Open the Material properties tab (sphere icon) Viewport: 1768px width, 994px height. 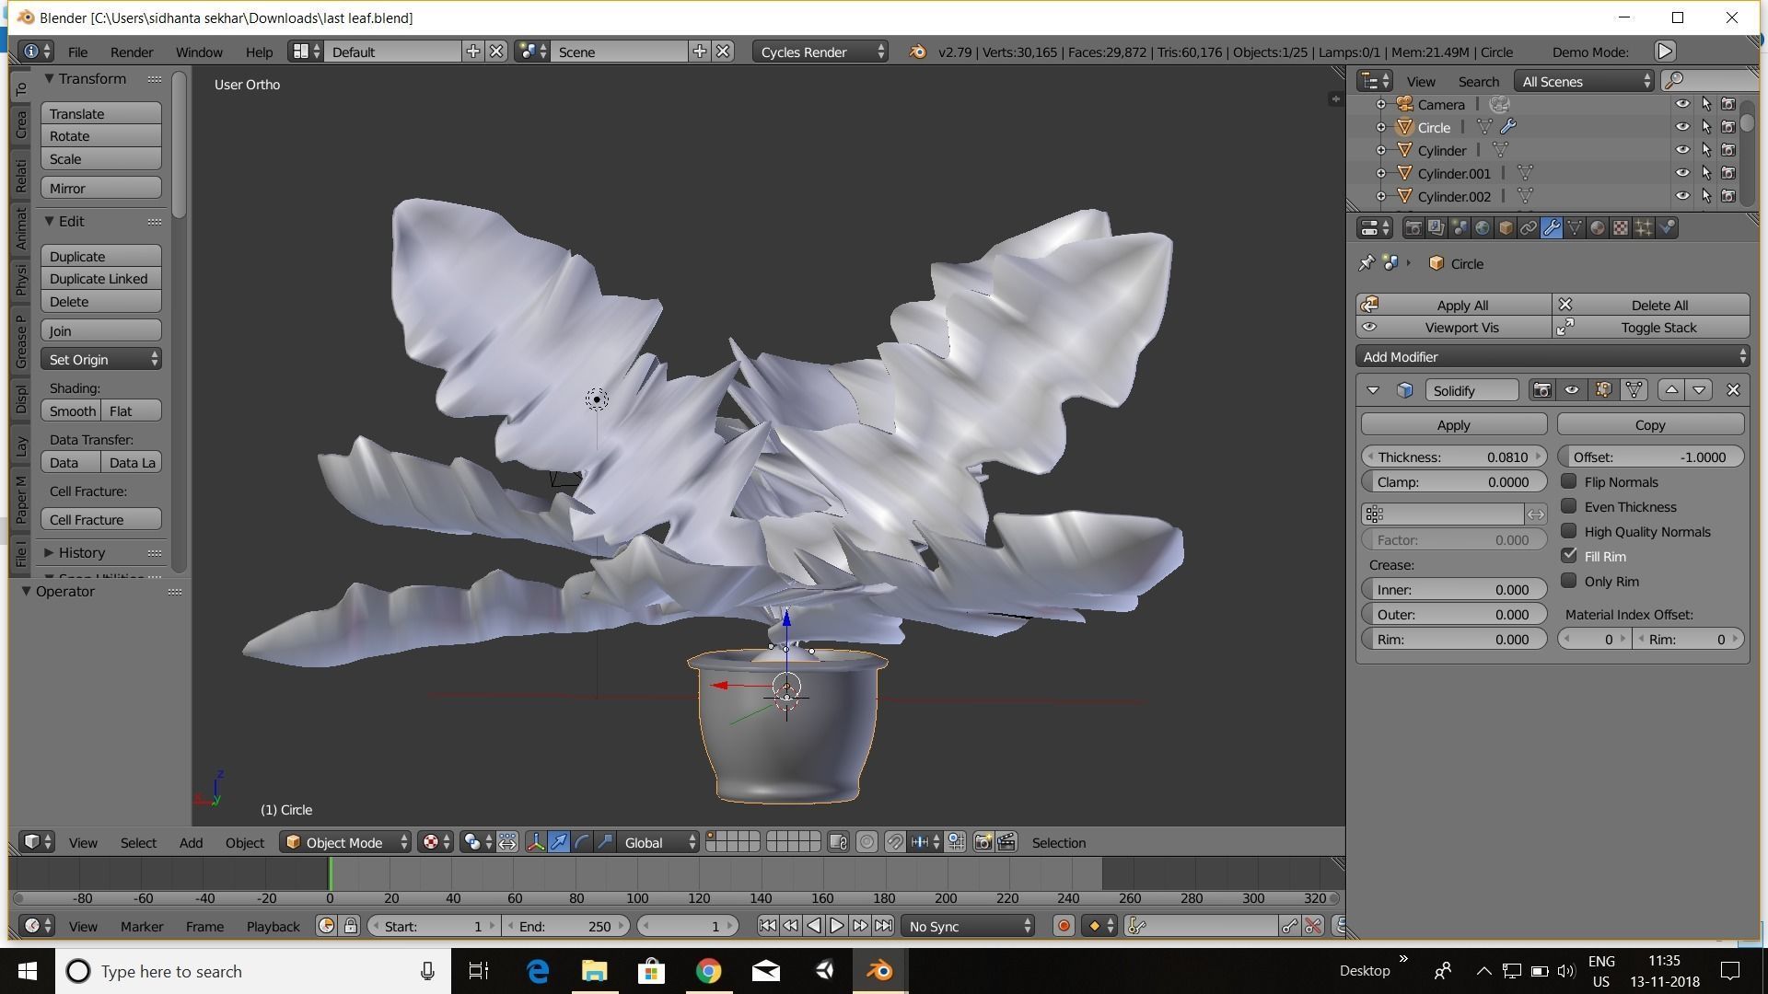coord(1598,228)
